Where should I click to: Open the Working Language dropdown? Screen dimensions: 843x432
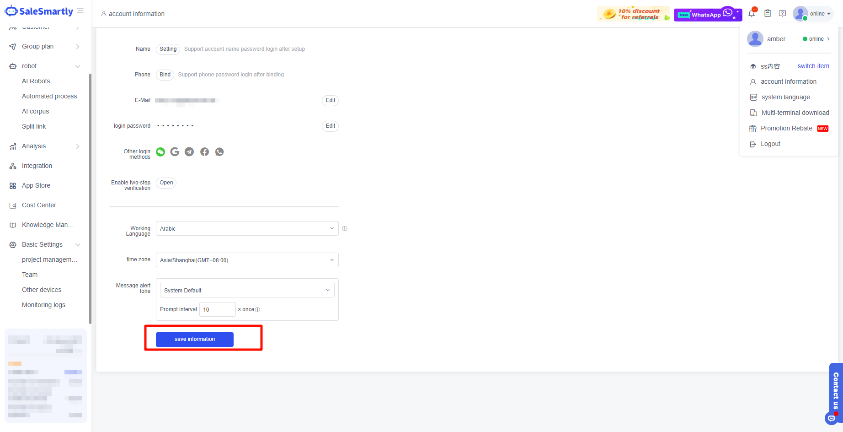(247, 229)
